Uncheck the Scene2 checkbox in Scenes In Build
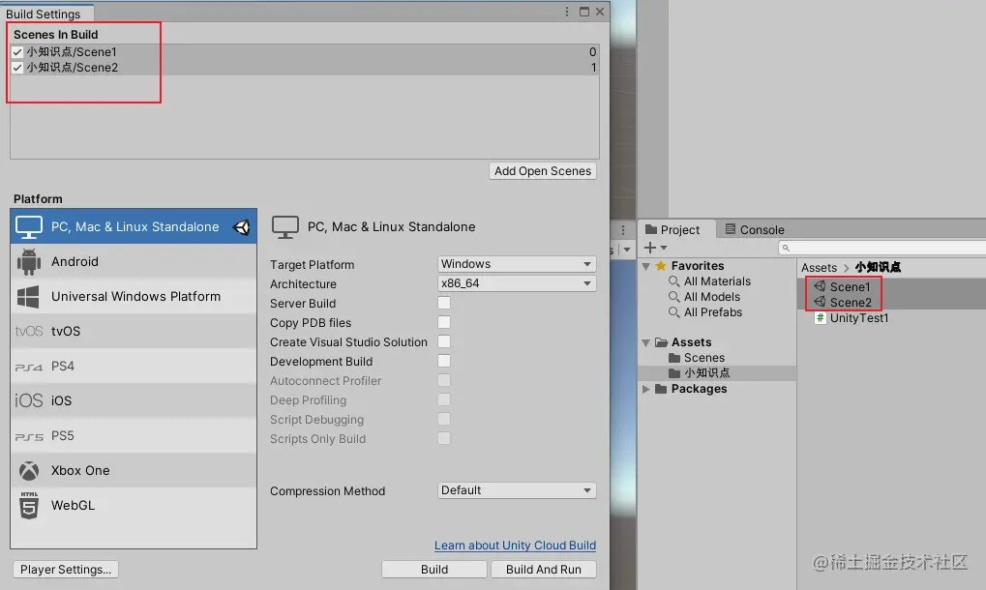This screenshot has height=590, width=986. pyautogui.click(x=17, y=68)
